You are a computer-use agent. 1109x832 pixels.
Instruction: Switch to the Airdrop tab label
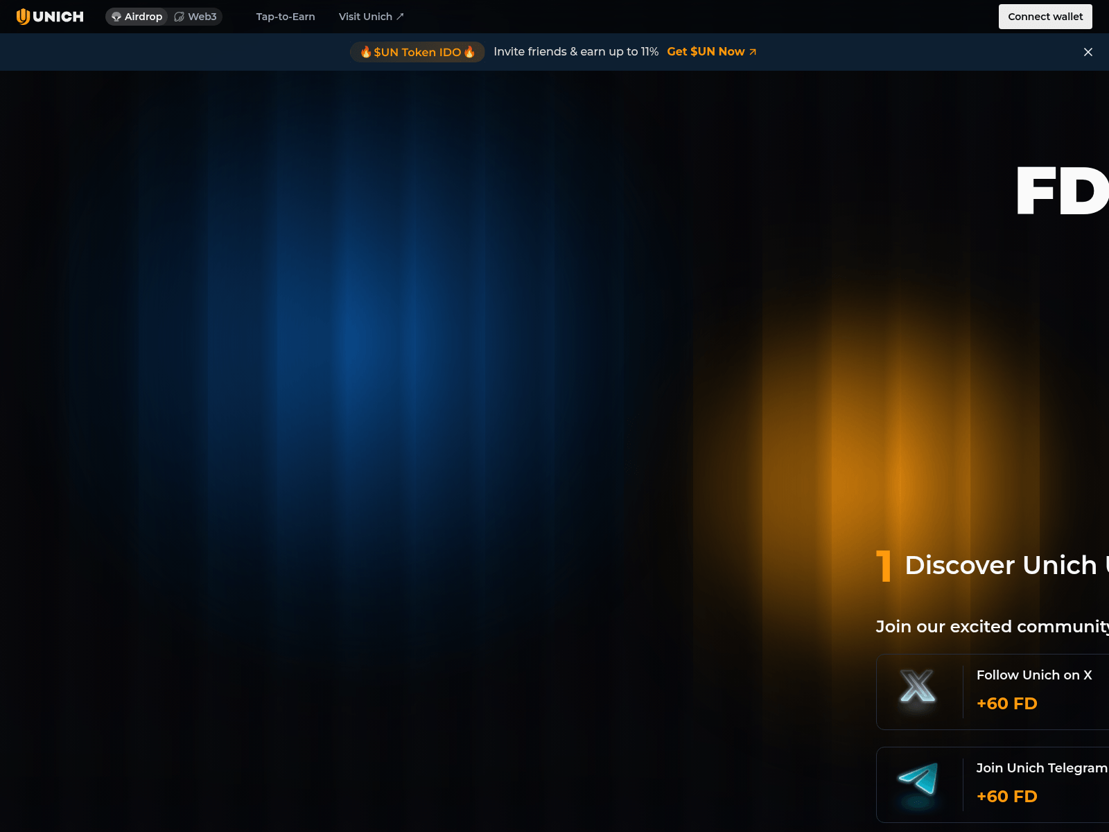coord(143,17)
